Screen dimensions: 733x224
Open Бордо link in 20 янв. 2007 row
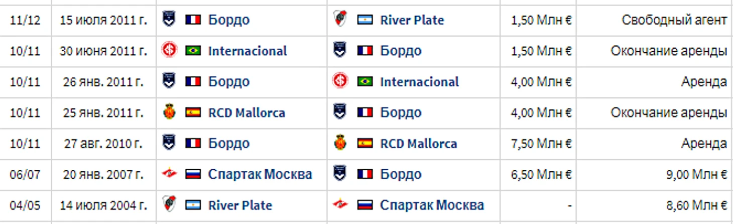pos(401,174)
